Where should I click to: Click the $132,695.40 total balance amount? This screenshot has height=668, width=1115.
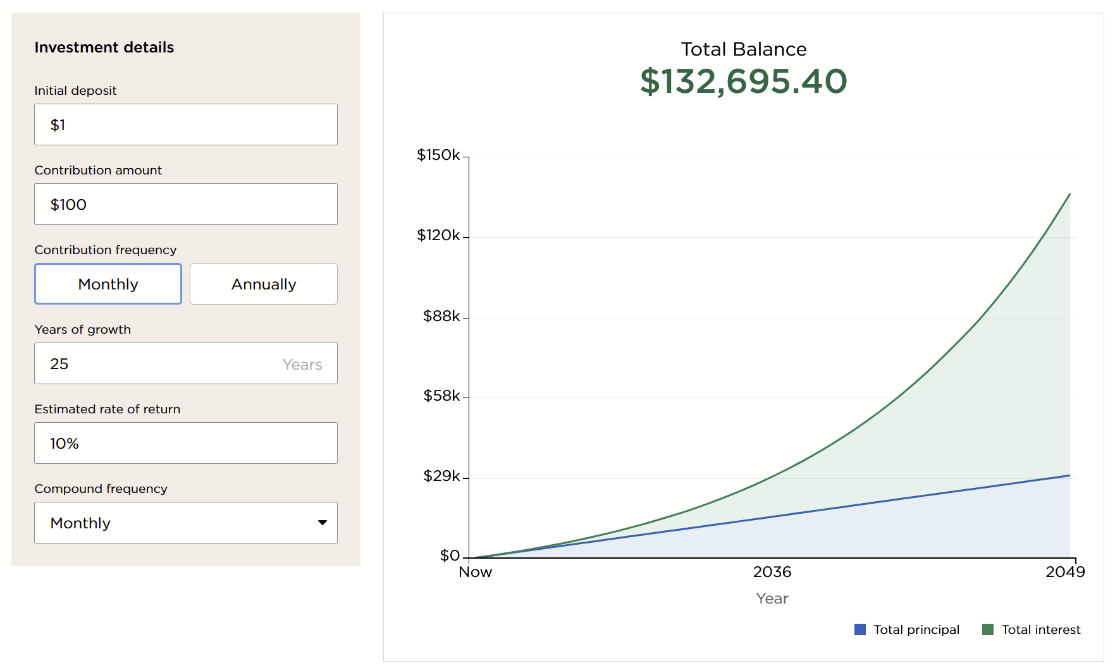coord(744,82)
